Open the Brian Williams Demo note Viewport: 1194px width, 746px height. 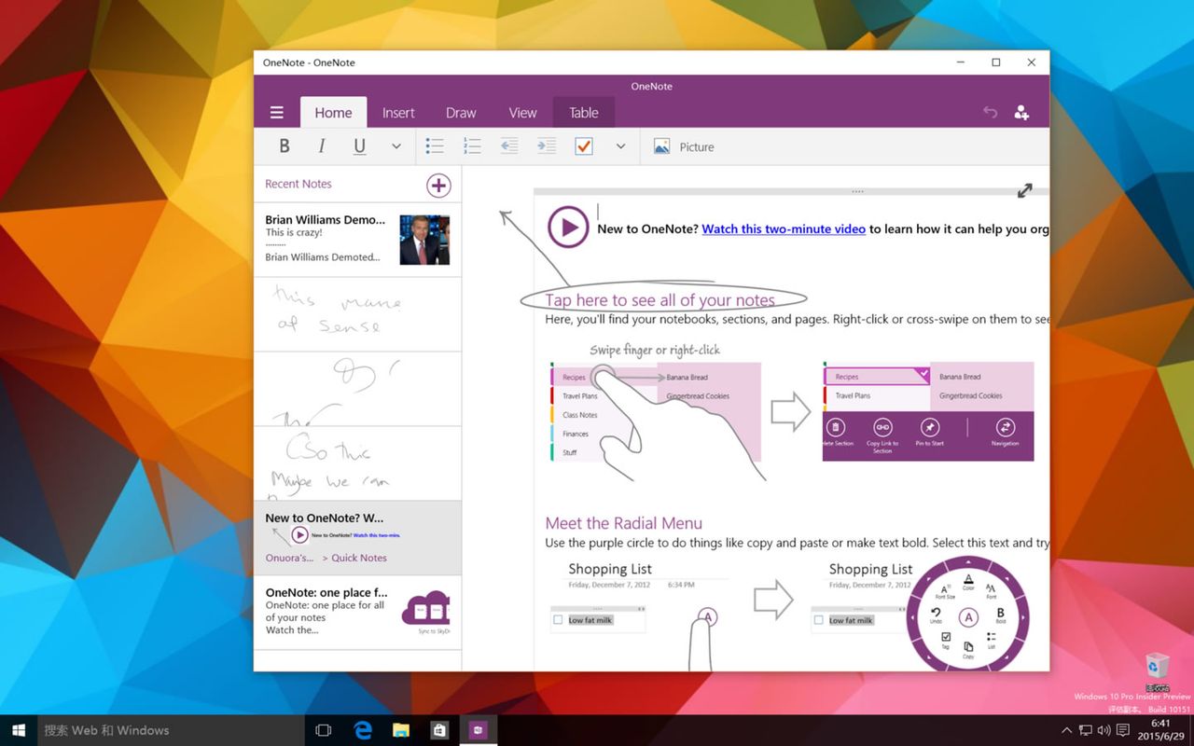pyautogui.click(x=357, y=240)
